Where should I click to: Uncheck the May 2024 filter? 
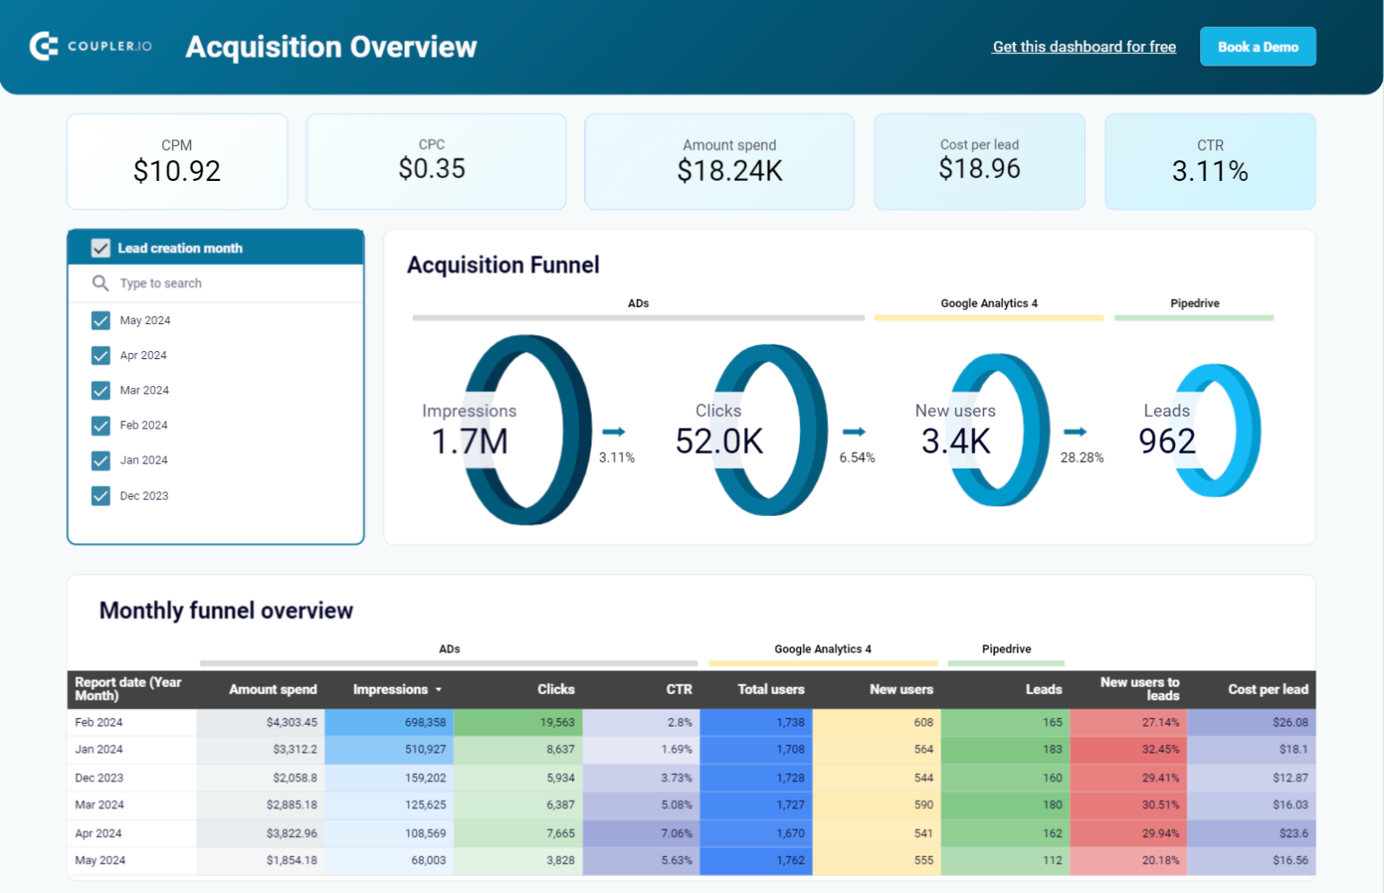tap(100, 320)
